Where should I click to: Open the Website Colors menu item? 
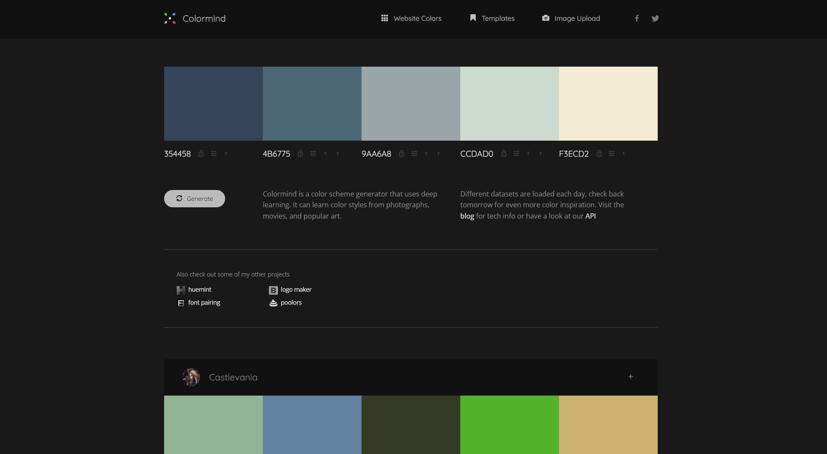pyautogui.click(x=411, y=18)
